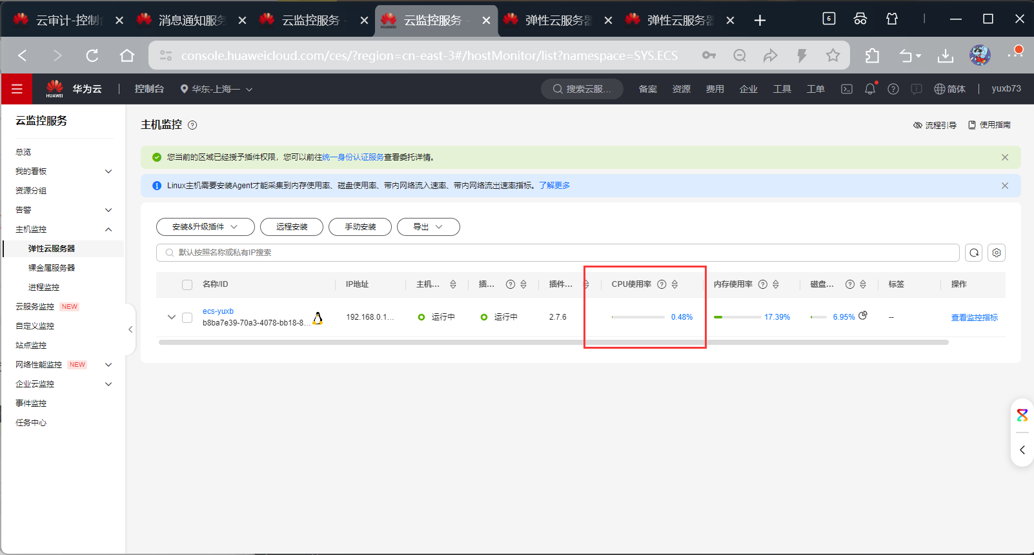Open a new browser tab
Image resolution: width=1034 pixels, height=555 pixels.
point(760,21)
